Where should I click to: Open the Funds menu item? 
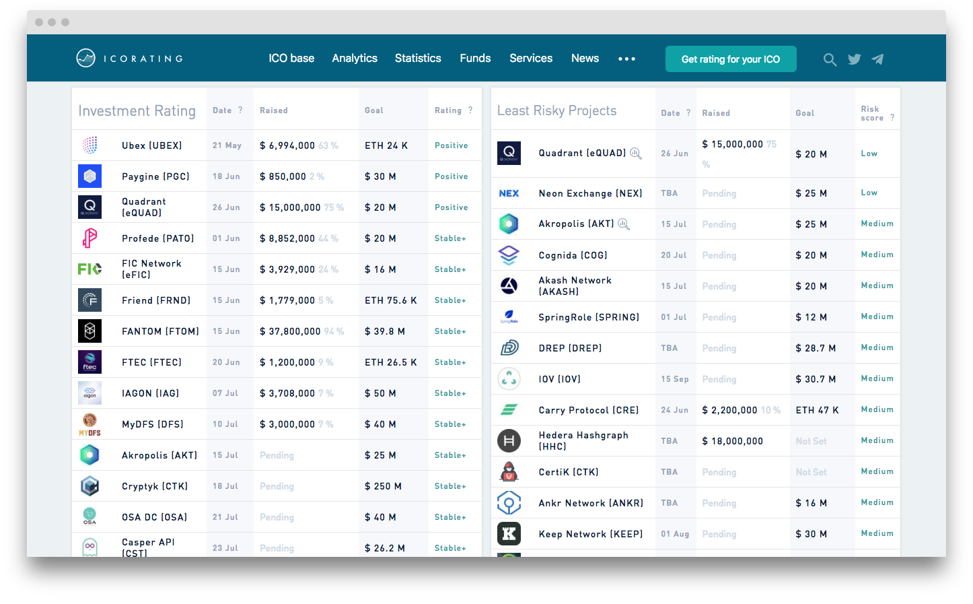[475, 59]
